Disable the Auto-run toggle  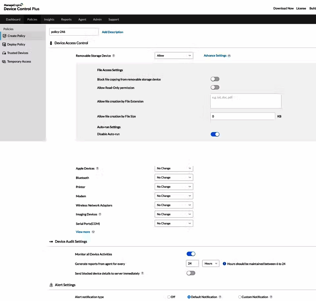pos(215,134)
